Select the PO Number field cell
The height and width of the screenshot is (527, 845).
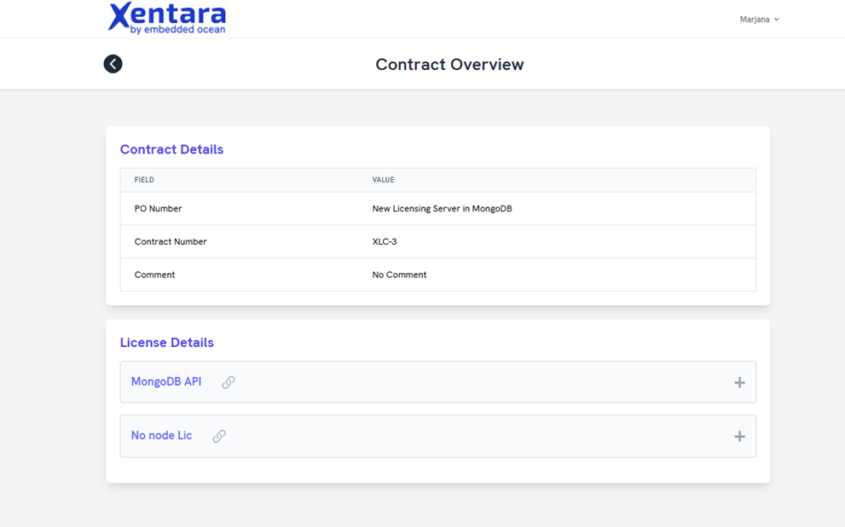coord(158,209)
